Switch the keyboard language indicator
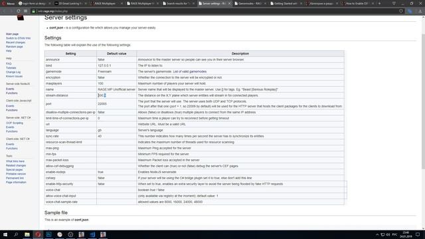This screenshot has height=239, width=425. coord(394,234)
